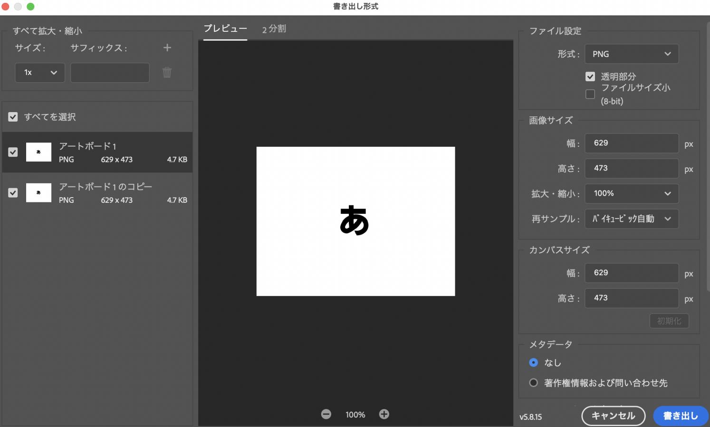Open the 拡大・縮小 100% dropdown
710x427 pixels.
click(x=631, y=193)
